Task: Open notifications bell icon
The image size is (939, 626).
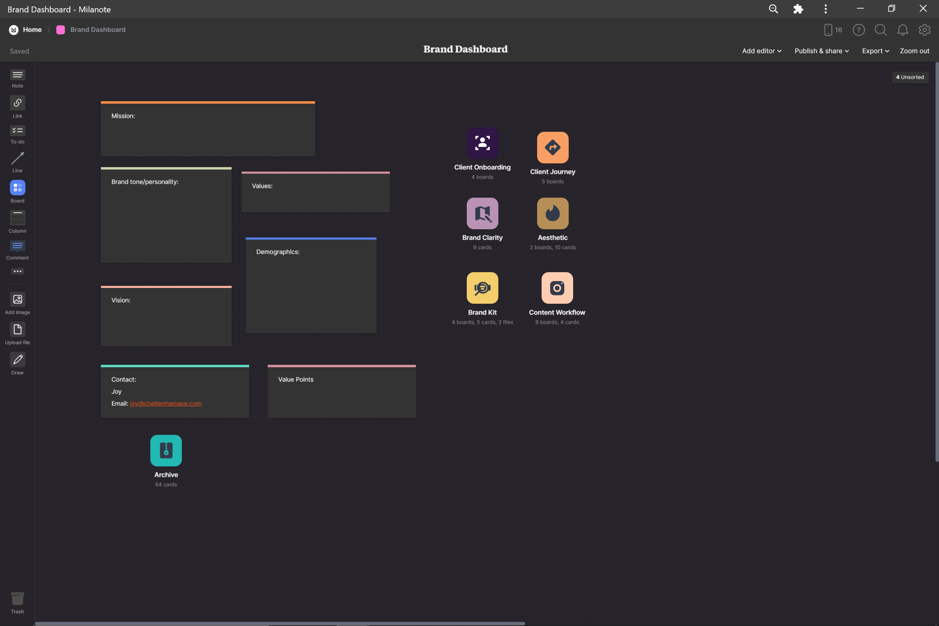Action: coord(902,30)
